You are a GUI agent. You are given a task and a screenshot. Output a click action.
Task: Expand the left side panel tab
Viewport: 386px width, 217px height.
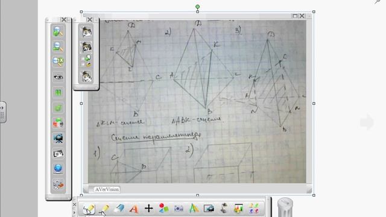pyautogui.click(x=2, y=112)
